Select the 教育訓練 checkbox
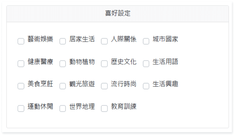Viewport: 235px width, 136px height. pyautogui.click(x=104, y=108)
